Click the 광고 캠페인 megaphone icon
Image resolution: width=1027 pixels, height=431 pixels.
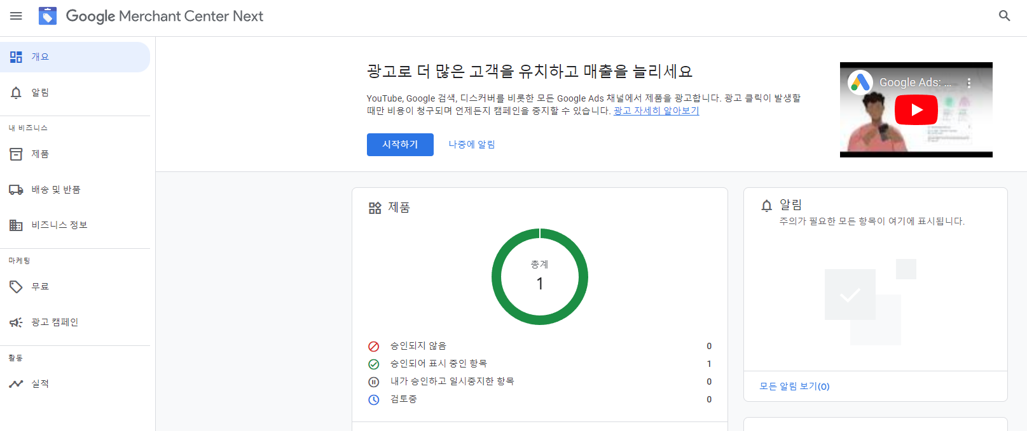coord(16,322)
